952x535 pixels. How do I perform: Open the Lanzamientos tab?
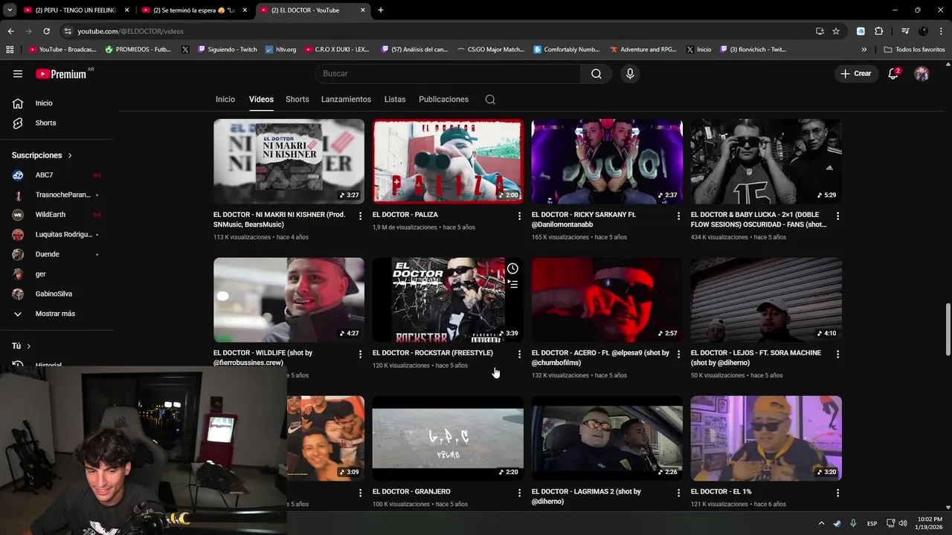[346, 100]
